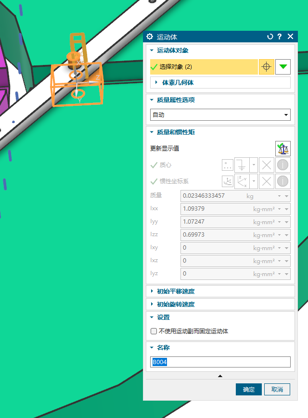Open the Ixz unit dropdown arrow
The height and width of the screenshot is (418, 308).
279,261
